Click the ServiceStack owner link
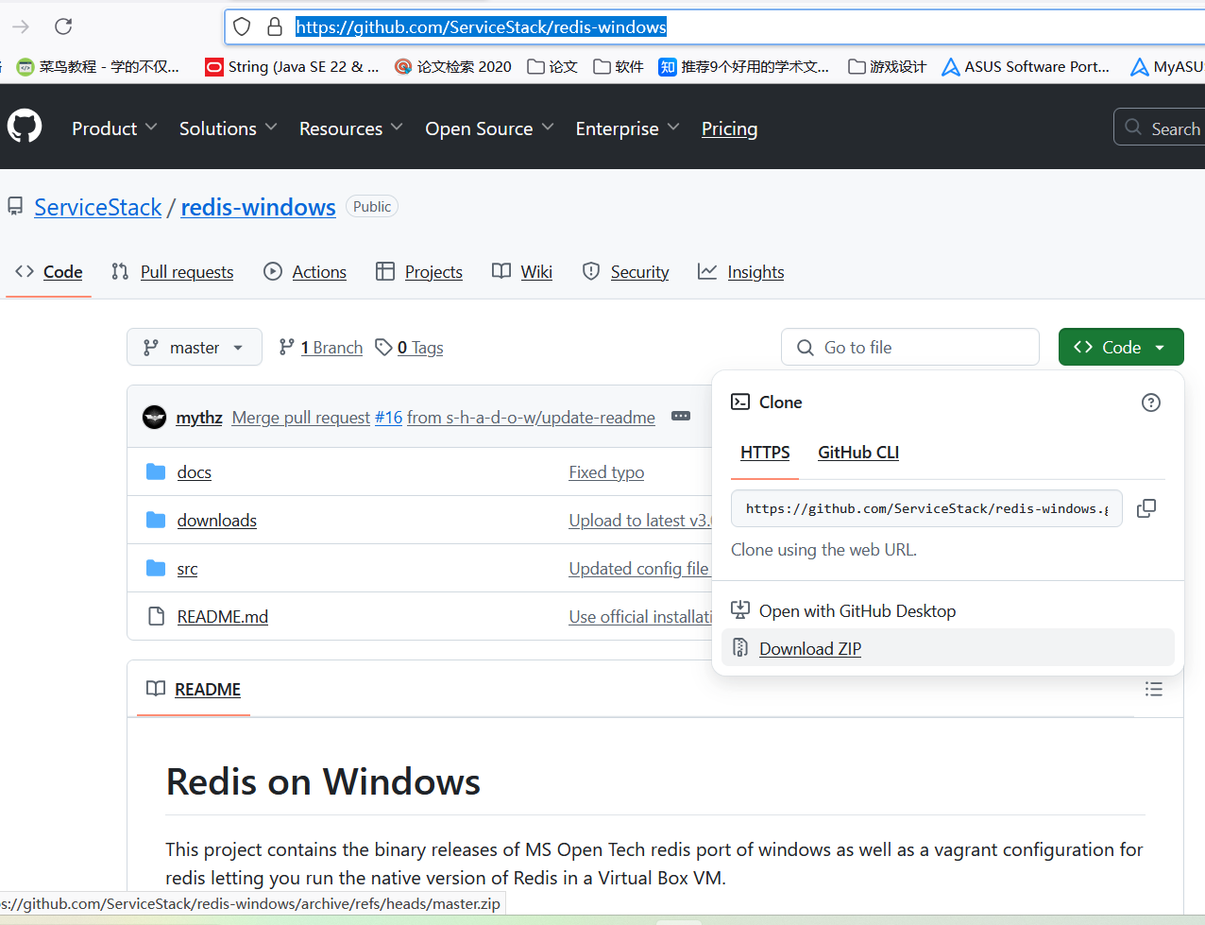 pyautogui.click(x=98, y=207)
